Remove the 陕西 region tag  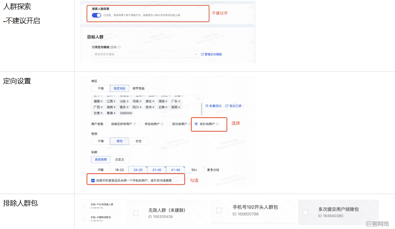pyautogui.click(x=179, y=107)
